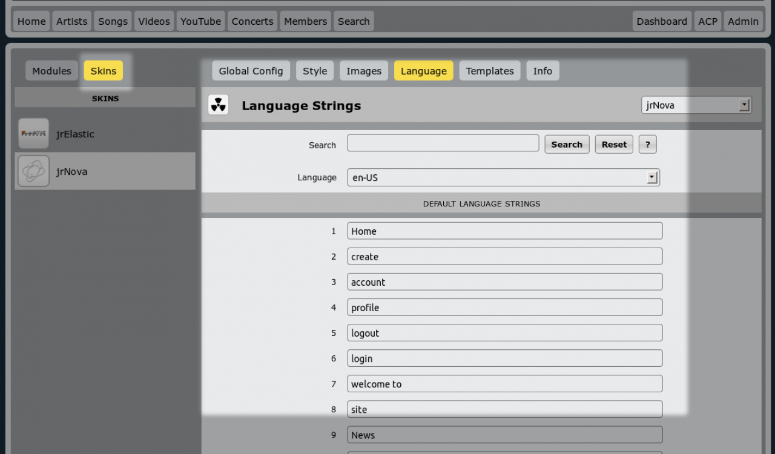Select jrElastic in the skins list
Image resolution: width=775 pixels, height=454 pixels.
point(75,134)
